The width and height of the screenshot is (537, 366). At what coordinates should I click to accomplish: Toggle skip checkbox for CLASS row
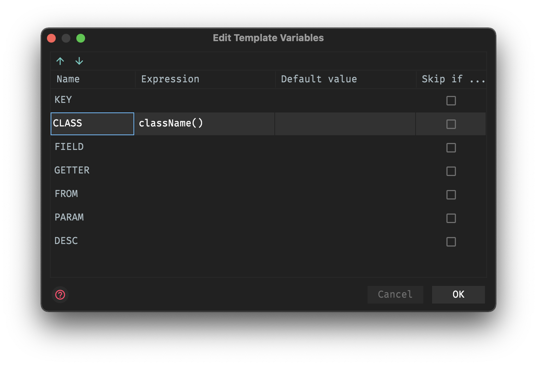point(451,124)
